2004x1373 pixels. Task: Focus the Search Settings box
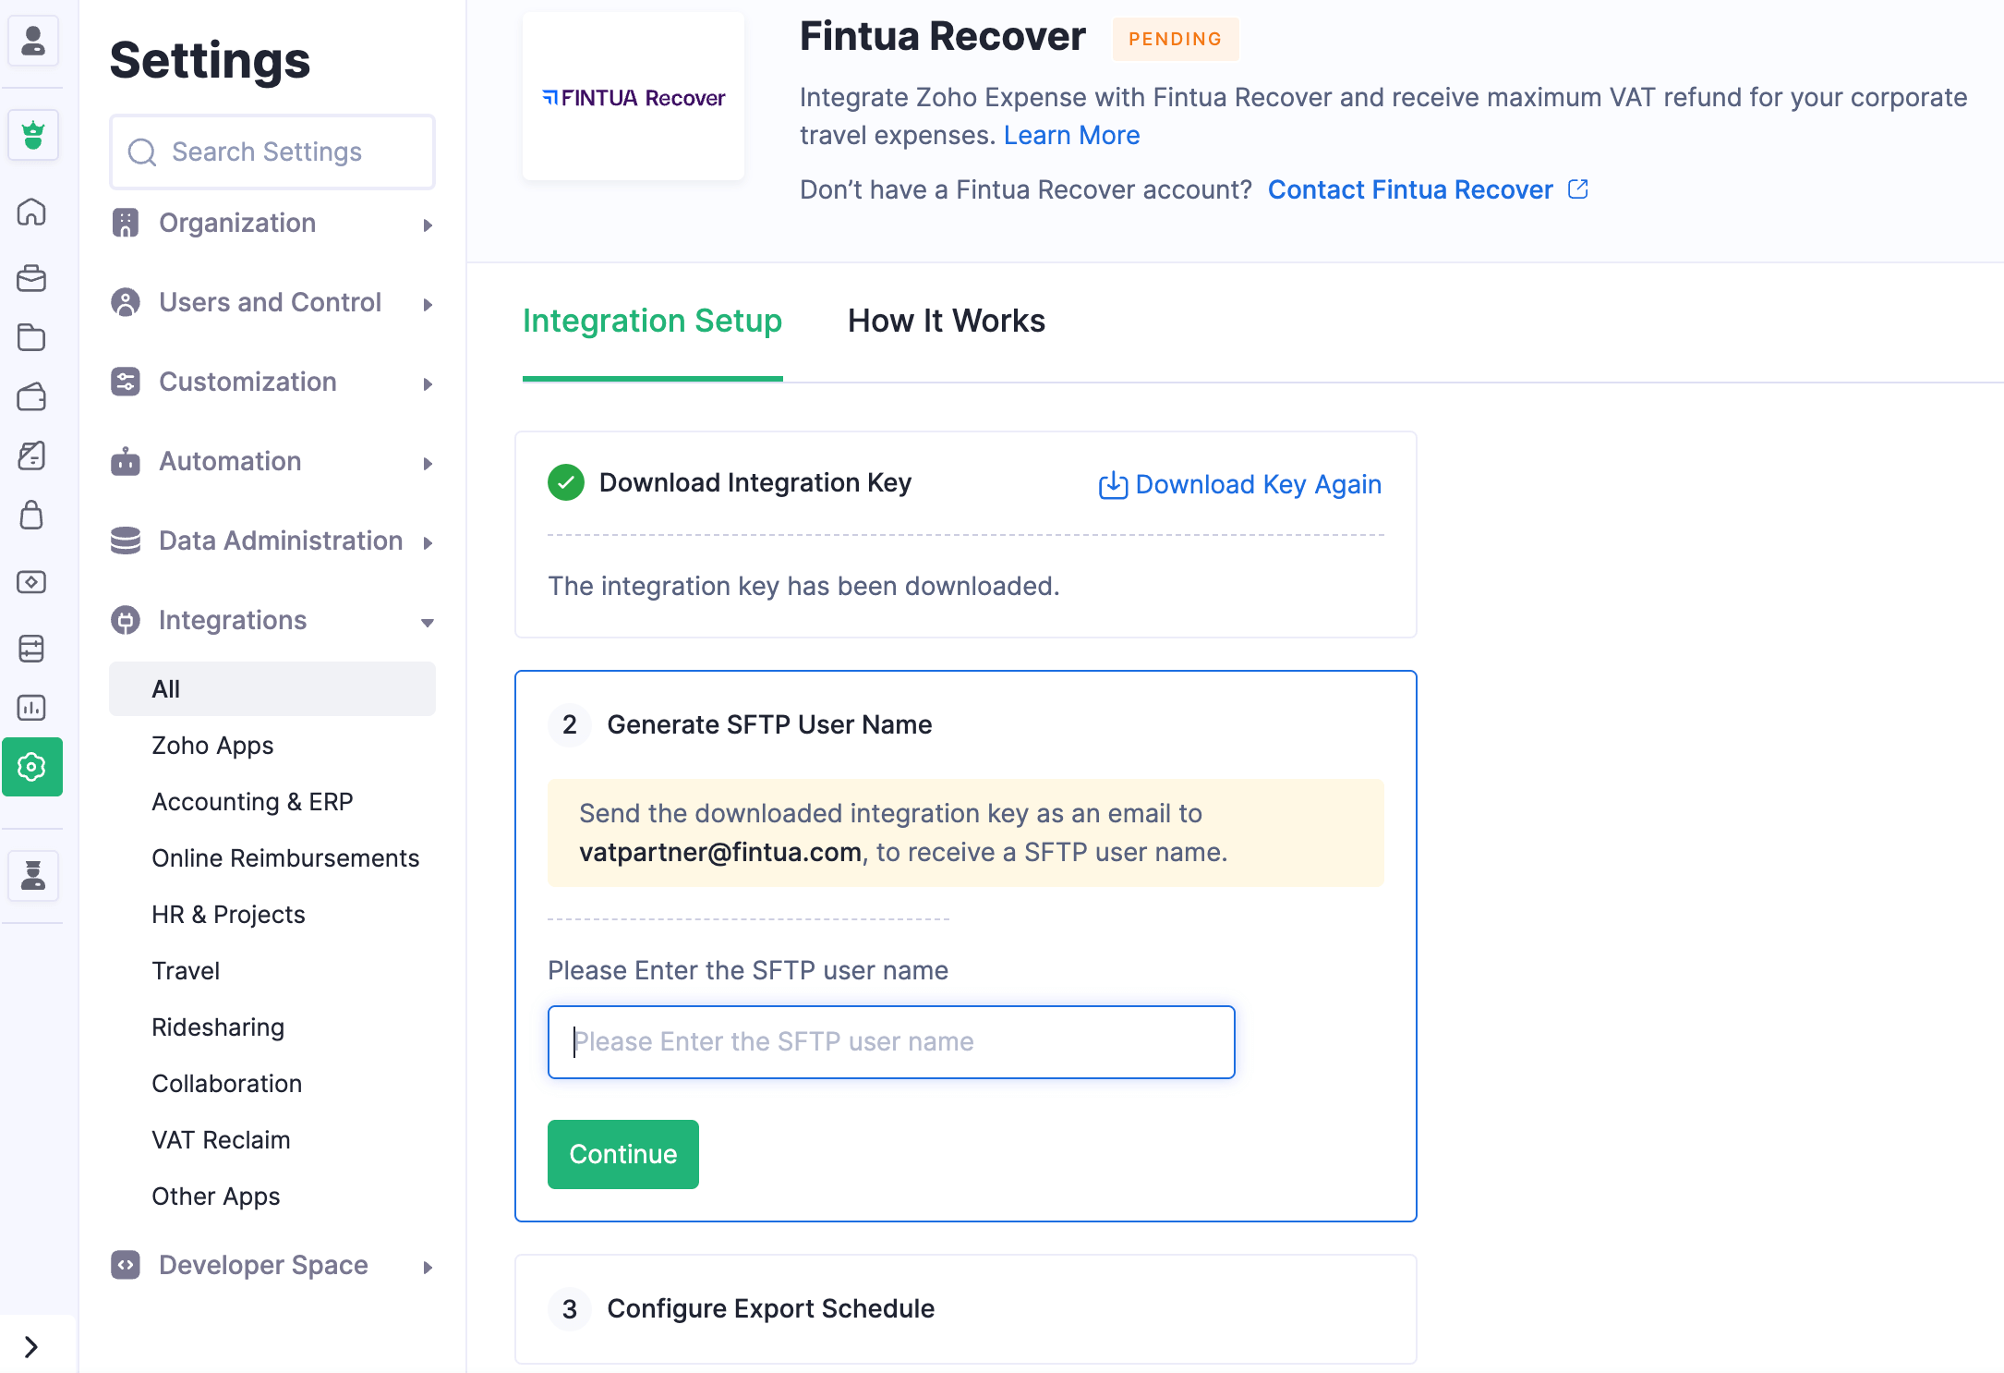tap(272, 152)
